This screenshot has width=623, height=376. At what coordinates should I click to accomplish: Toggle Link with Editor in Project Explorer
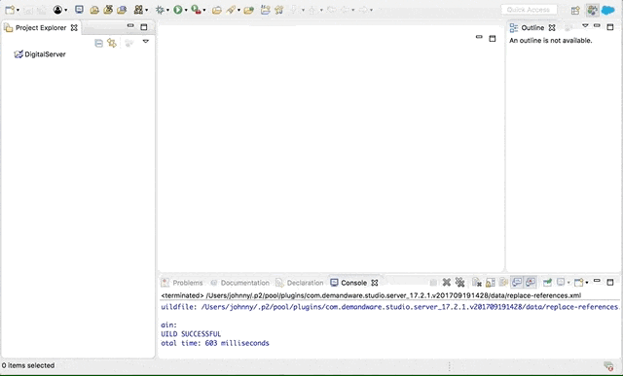(112, 43)
